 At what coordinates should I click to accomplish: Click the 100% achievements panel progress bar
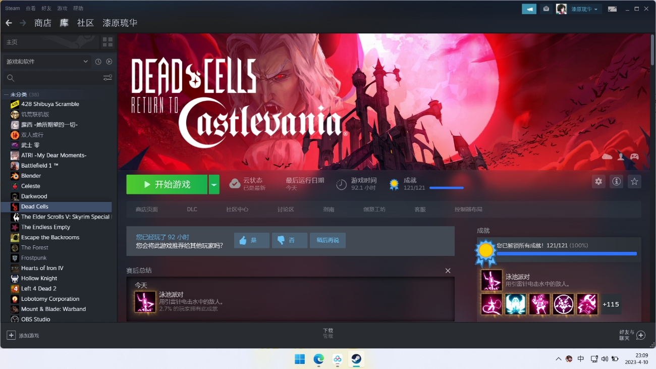coord(567,253)
